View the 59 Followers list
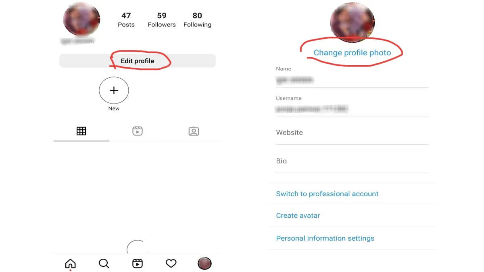484x272 pixels. click(162, 20)
